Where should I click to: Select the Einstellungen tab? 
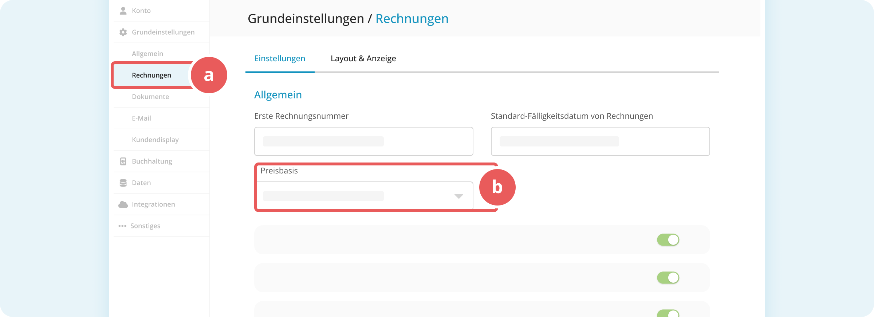280,58
